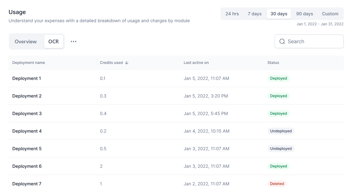349x189 pixels.
Task: Select the 30 days time range
Action: click(279, 14)
